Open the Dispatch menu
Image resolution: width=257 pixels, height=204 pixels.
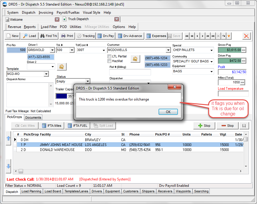pos(29,13)
